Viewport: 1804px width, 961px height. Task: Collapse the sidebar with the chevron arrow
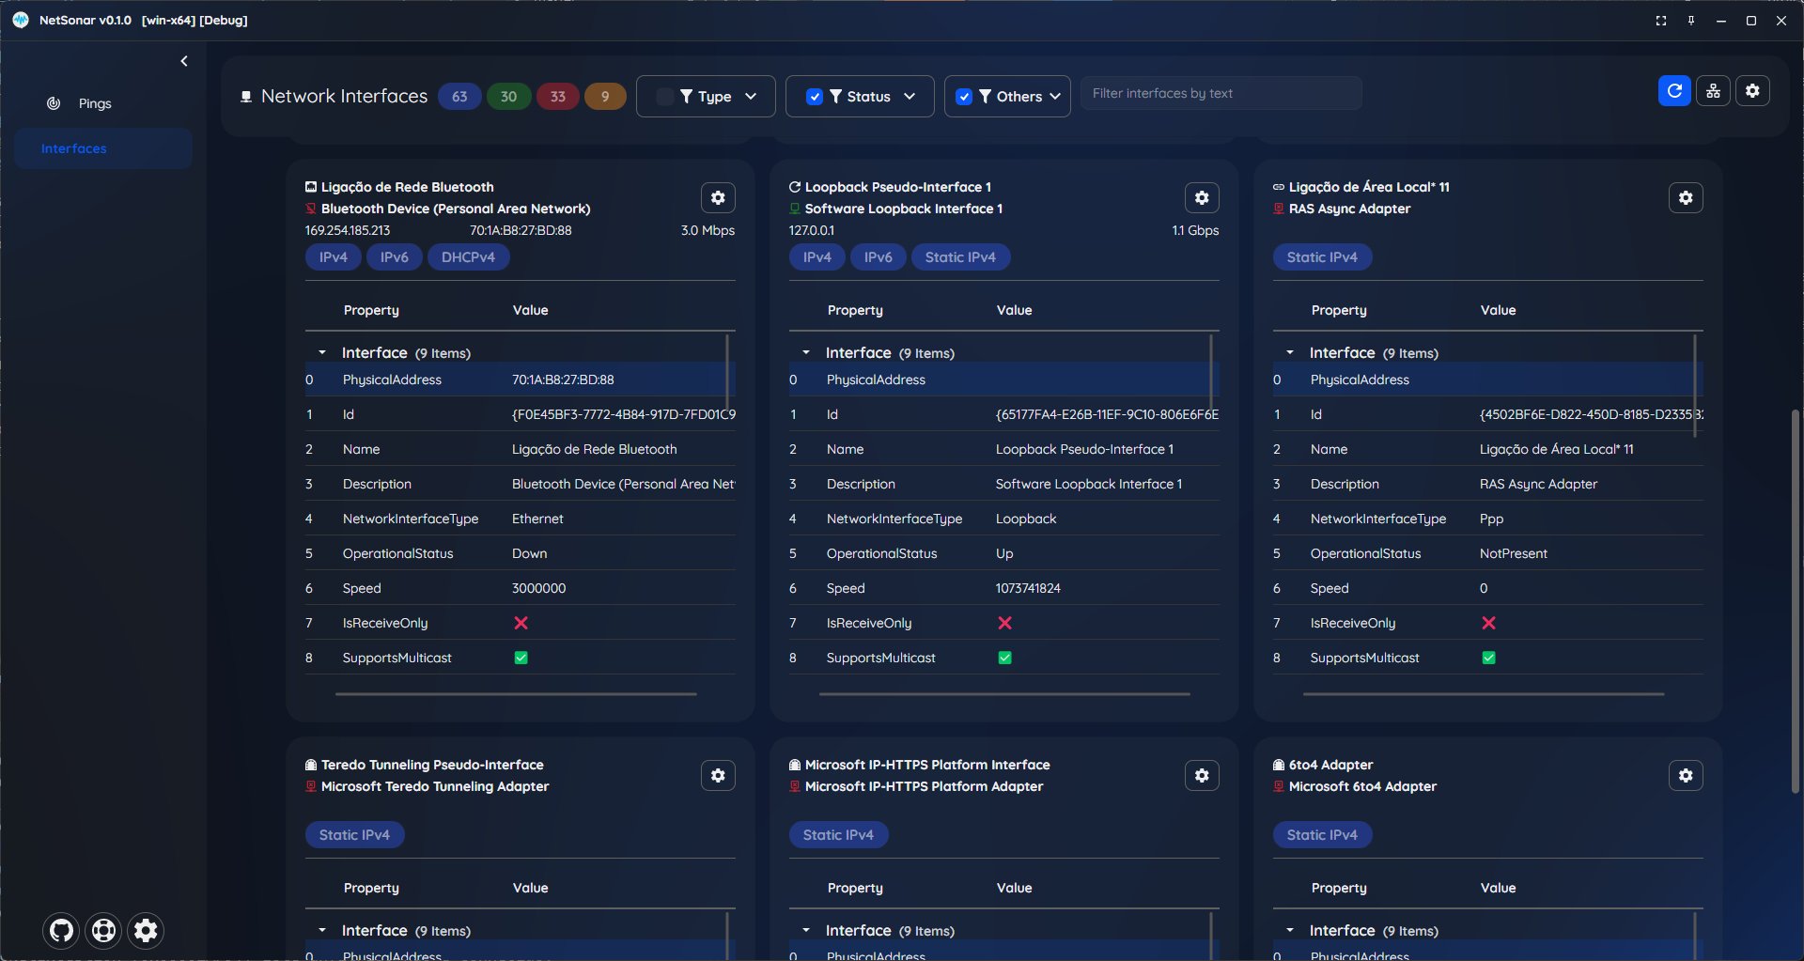coord(184,61)
